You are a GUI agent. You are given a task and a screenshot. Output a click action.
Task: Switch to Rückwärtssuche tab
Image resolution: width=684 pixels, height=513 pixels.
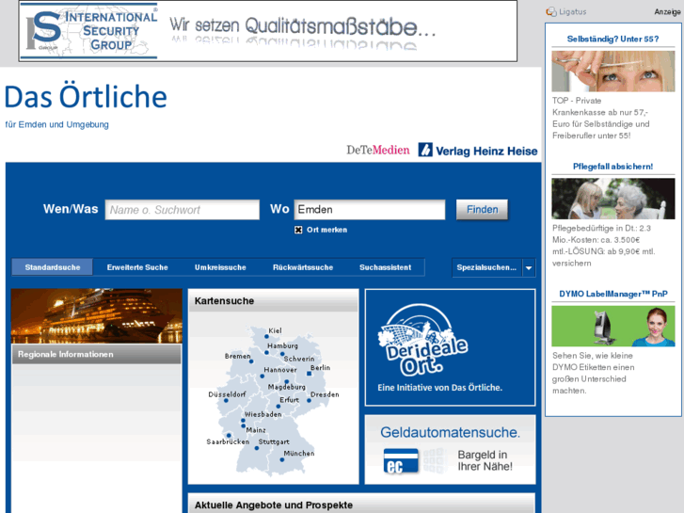coord(303,267)
